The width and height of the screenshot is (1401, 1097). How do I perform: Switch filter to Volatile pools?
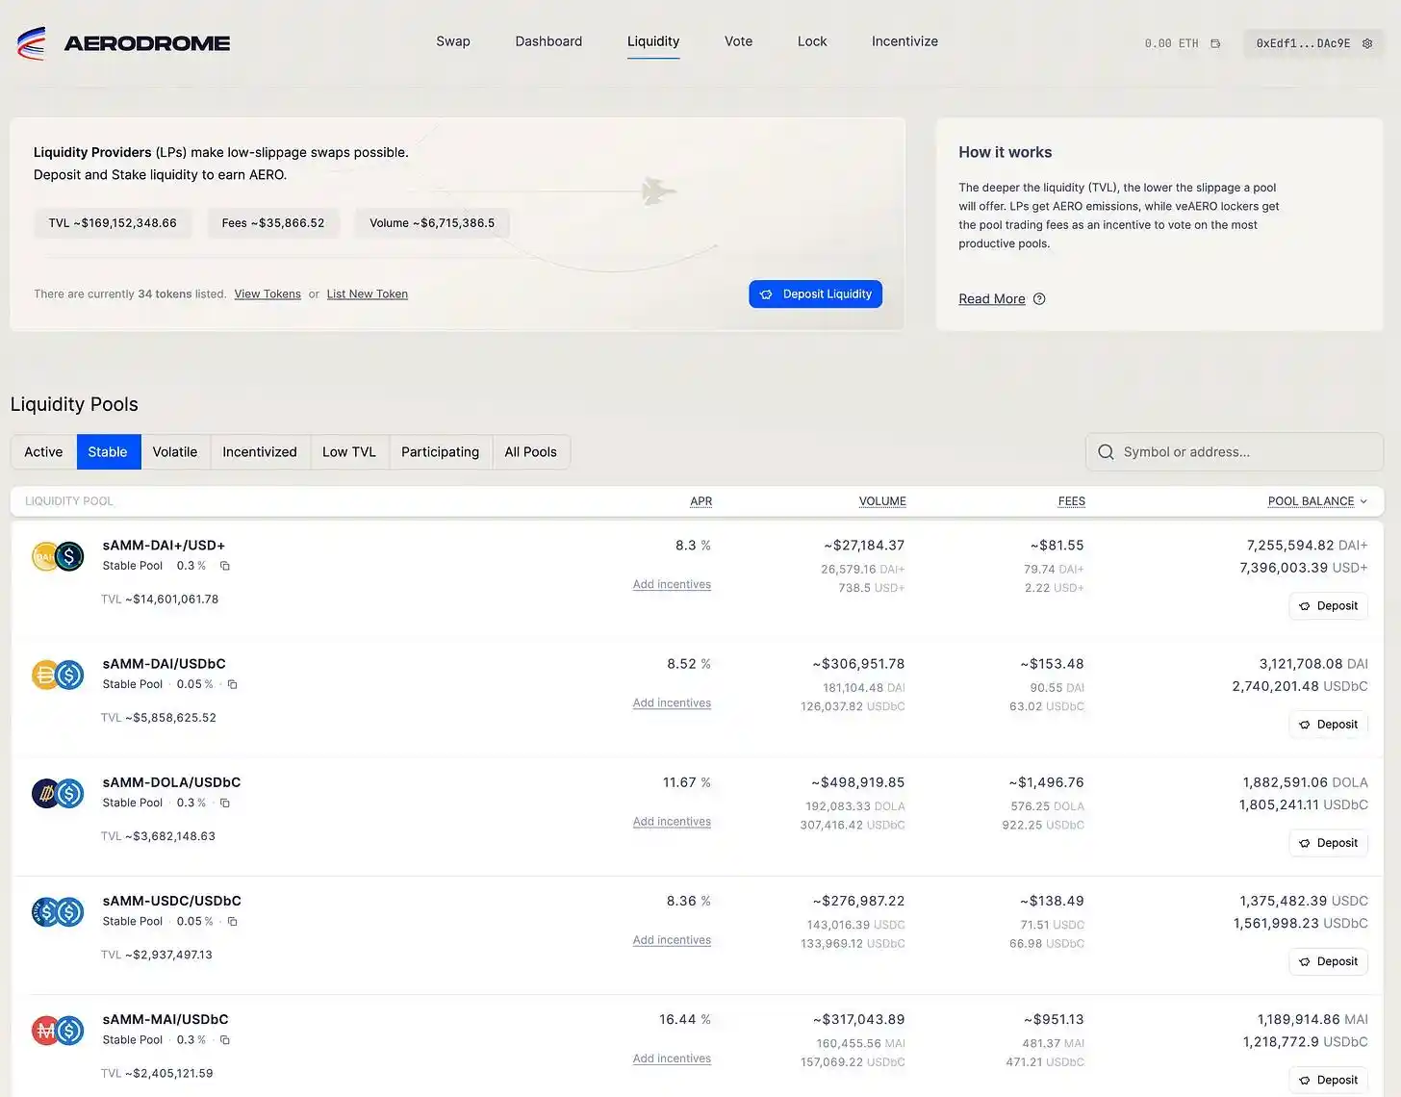[174, 452]
